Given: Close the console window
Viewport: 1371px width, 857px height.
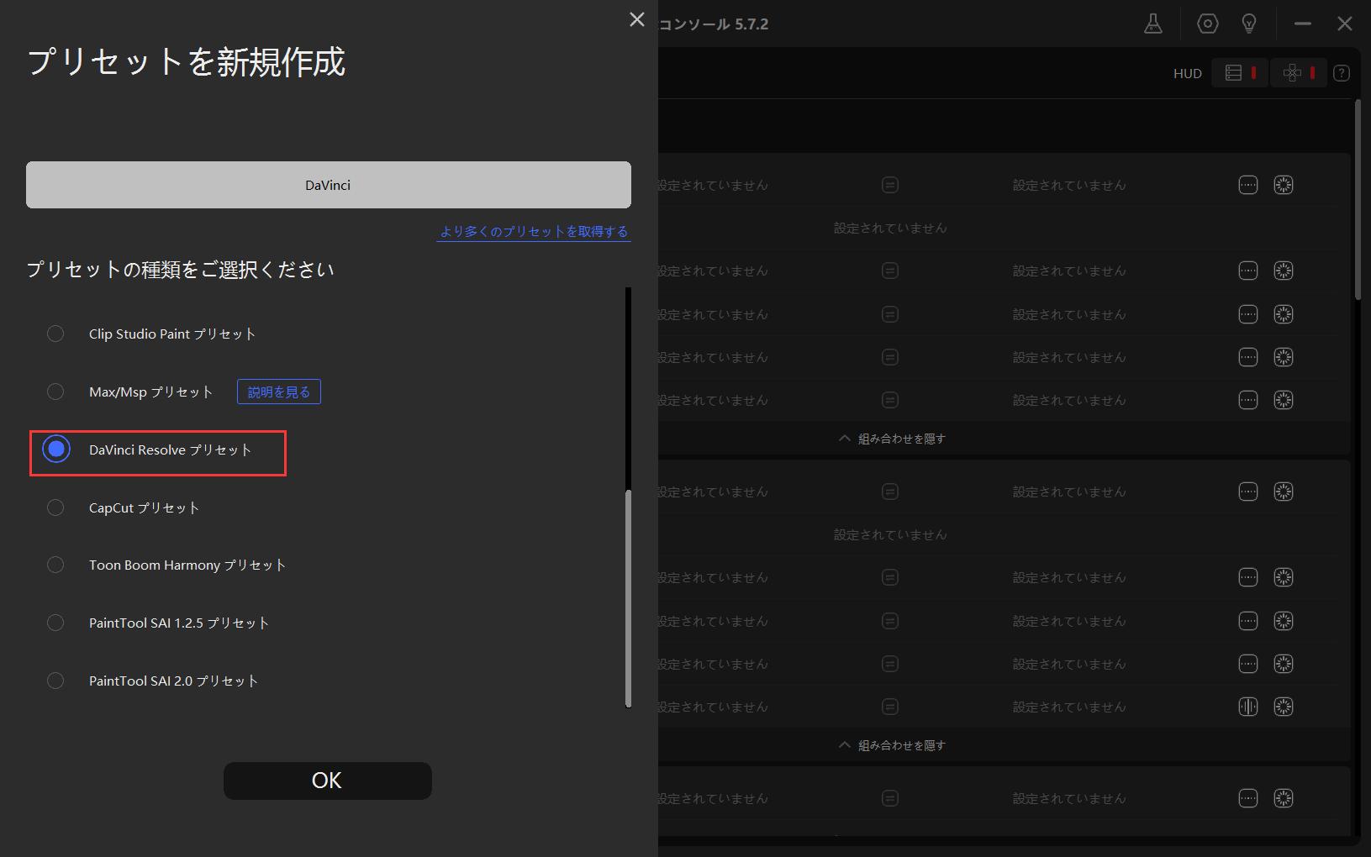Looking at the screenshot, I should coord(1345,24).
